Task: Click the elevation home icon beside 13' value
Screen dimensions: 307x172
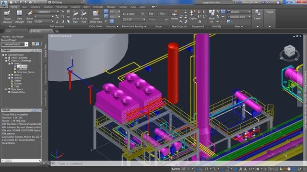Action: [x=142, y=14]
